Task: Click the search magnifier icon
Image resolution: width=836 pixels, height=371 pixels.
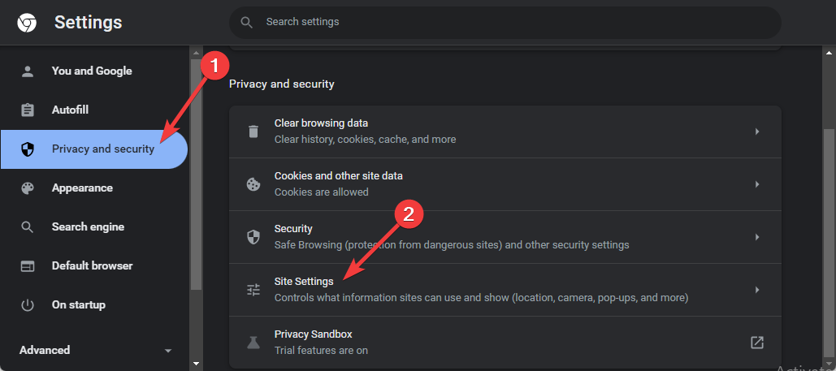Action: 246,22
